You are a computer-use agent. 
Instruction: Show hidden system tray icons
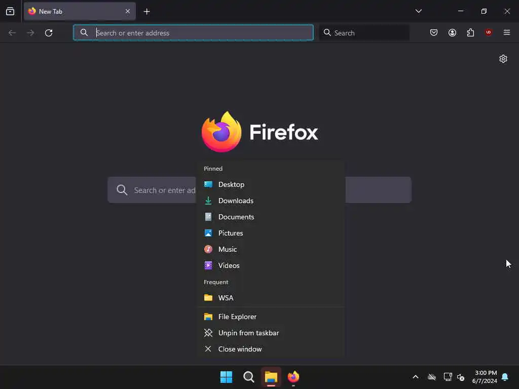point(416,377)
